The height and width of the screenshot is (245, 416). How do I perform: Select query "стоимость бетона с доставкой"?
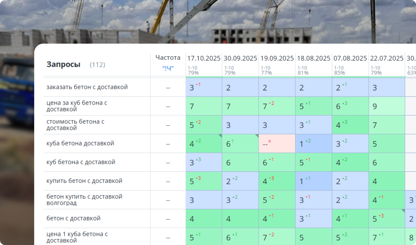(75, 125)
